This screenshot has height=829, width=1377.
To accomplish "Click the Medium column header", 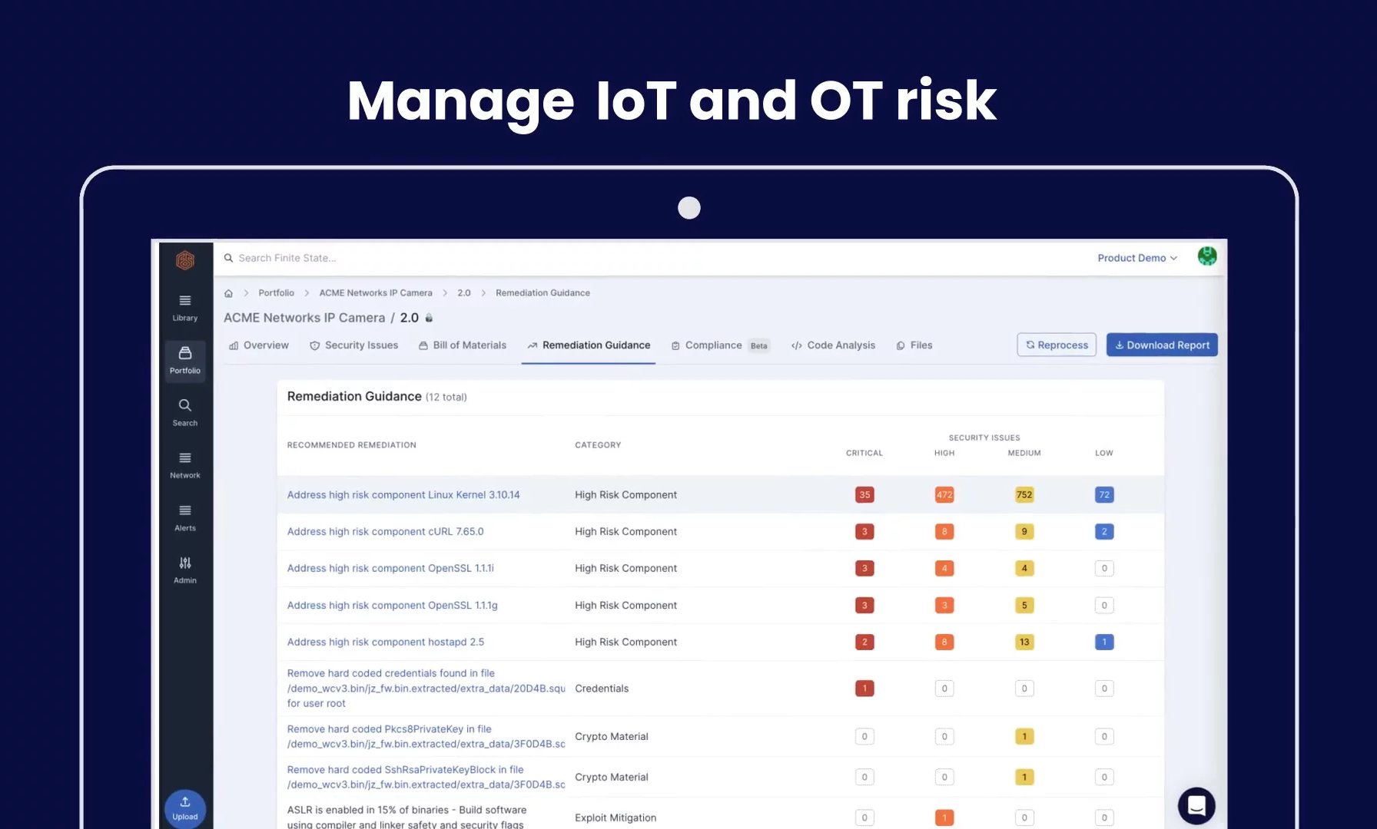I will (x=1024, y=453).
